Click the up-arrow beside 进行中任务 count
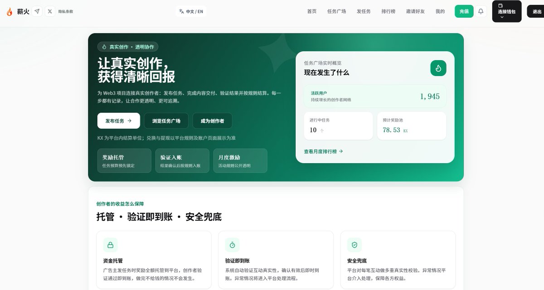This screenshot has height=290, width=544. pos(322,130)
